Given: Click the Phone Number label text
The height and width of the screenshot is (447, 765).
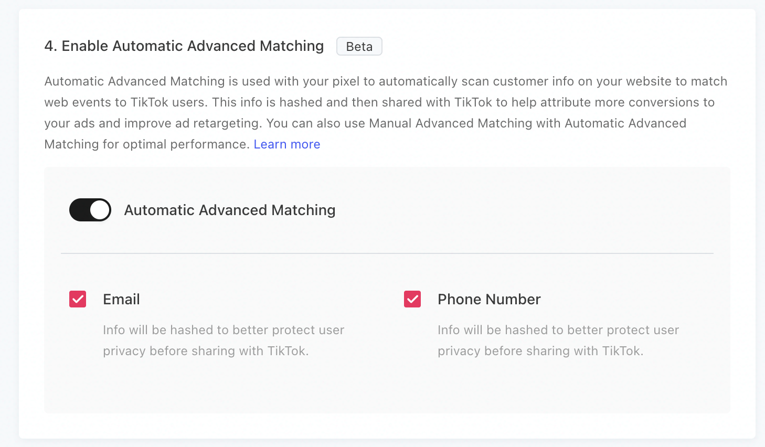Looking at the screenshot, I should pos(489,299).
